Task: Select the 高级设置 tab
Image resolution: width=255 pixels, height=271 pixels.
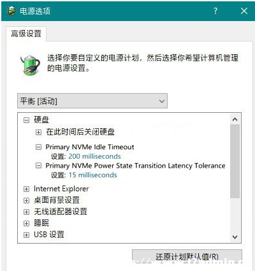Action: 26,34
